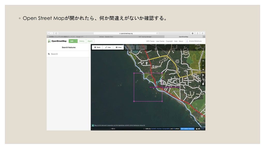Open the GPS Traces link
265x149 pixels.
tap(150, 41)
